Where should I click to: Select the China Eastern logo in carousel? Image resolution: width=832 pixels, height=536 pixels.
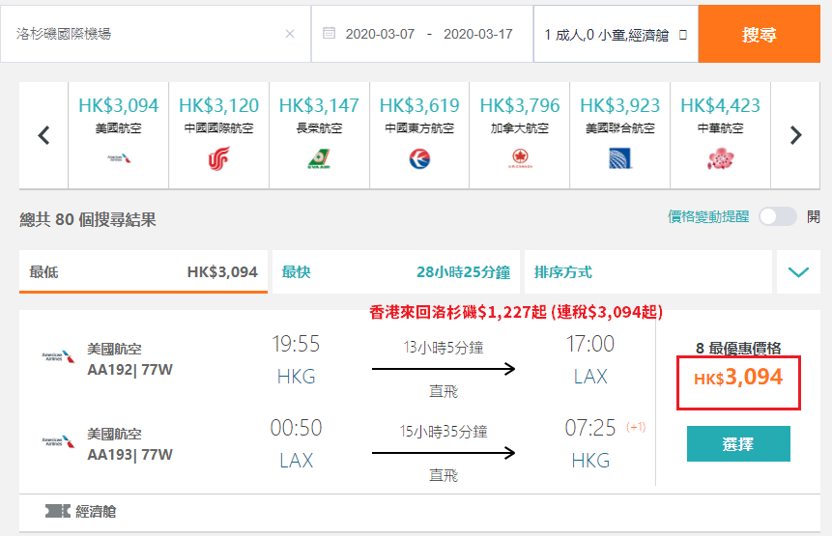[x=419, y=158]
